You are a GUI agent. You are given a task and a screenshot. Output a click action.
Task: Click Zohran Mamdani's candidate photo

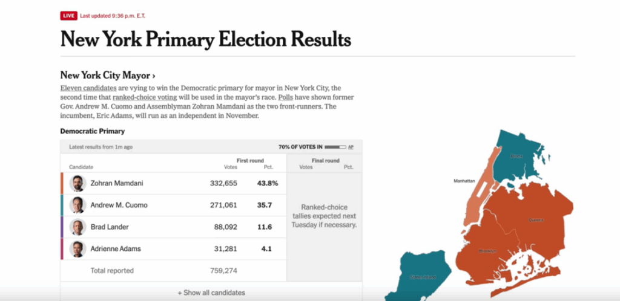(77, 183)
